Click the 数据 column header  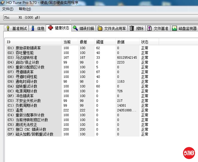tap(128, 42)
